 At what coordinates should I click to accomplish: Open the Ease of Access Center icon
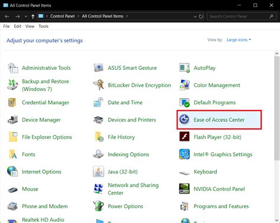[x=184, y=119]
